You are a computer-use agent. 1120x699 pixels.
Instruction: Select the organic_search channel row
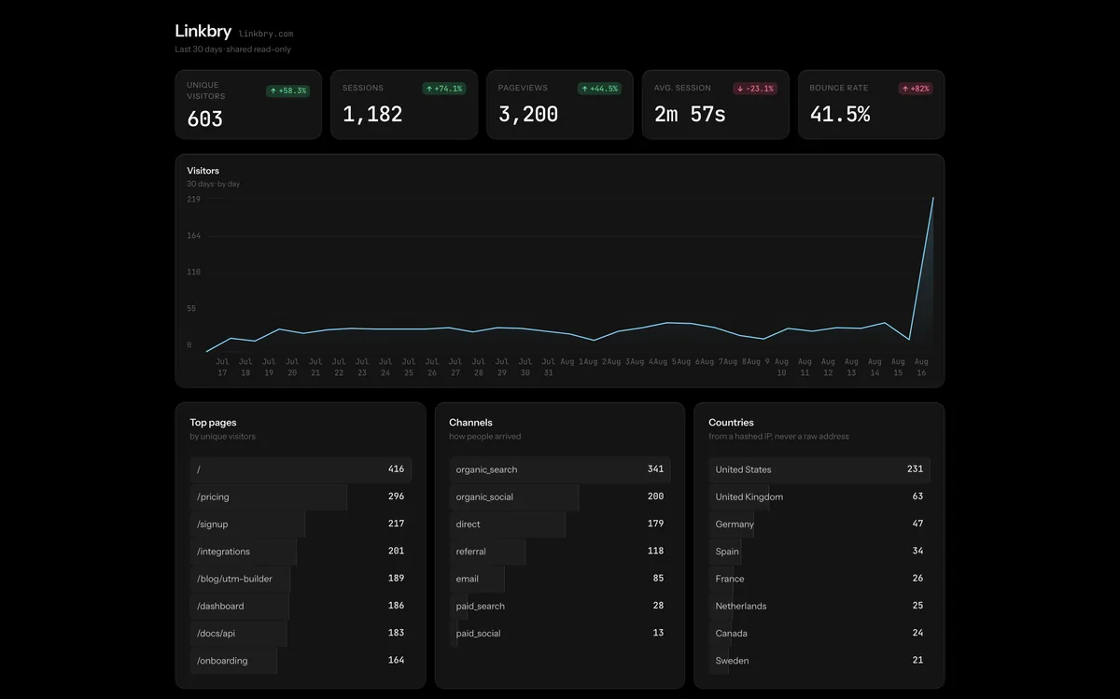coord(560,469)
